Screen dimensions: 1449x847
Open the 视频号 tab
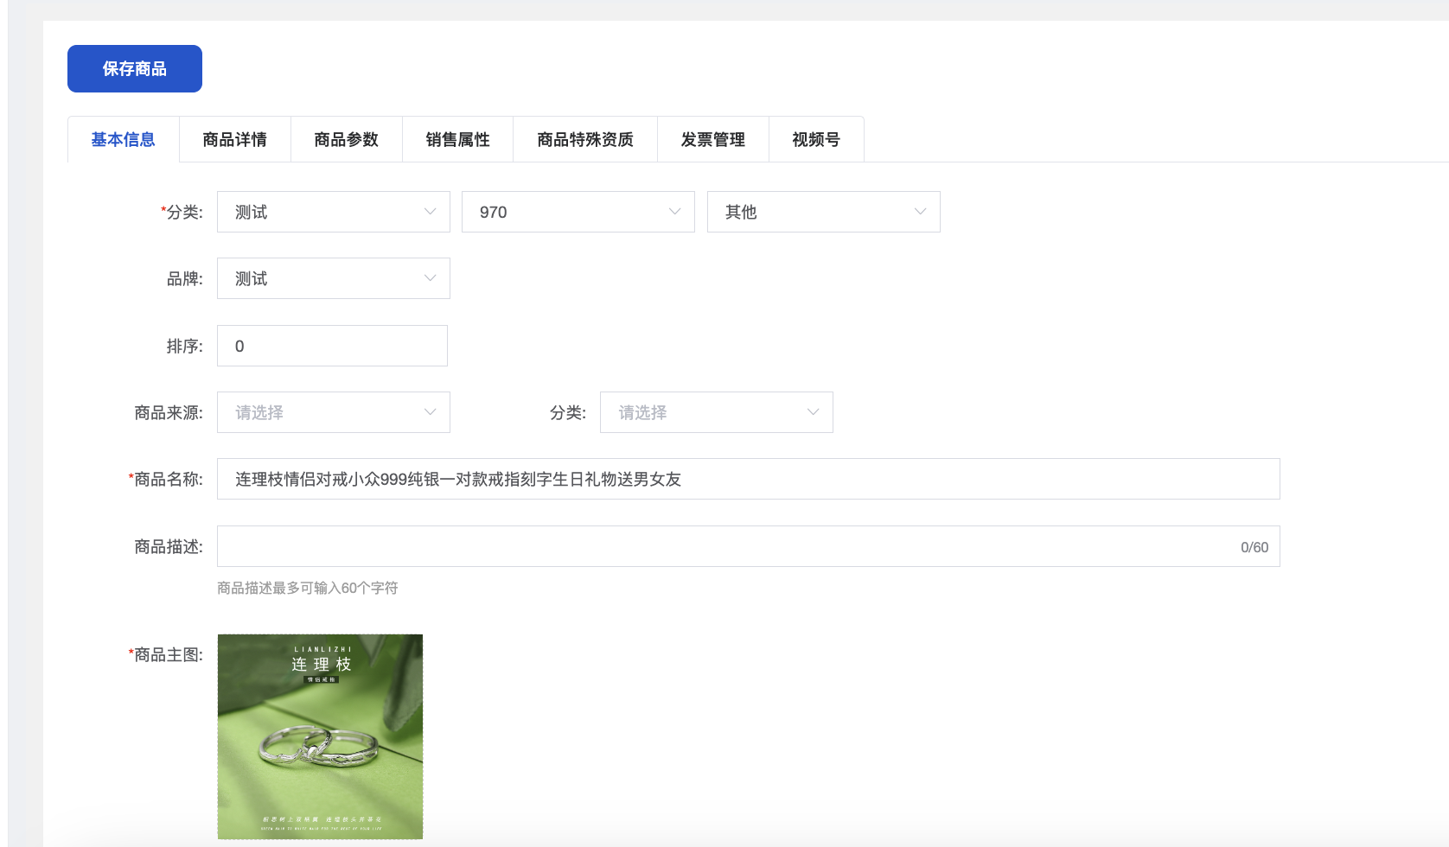815,139
